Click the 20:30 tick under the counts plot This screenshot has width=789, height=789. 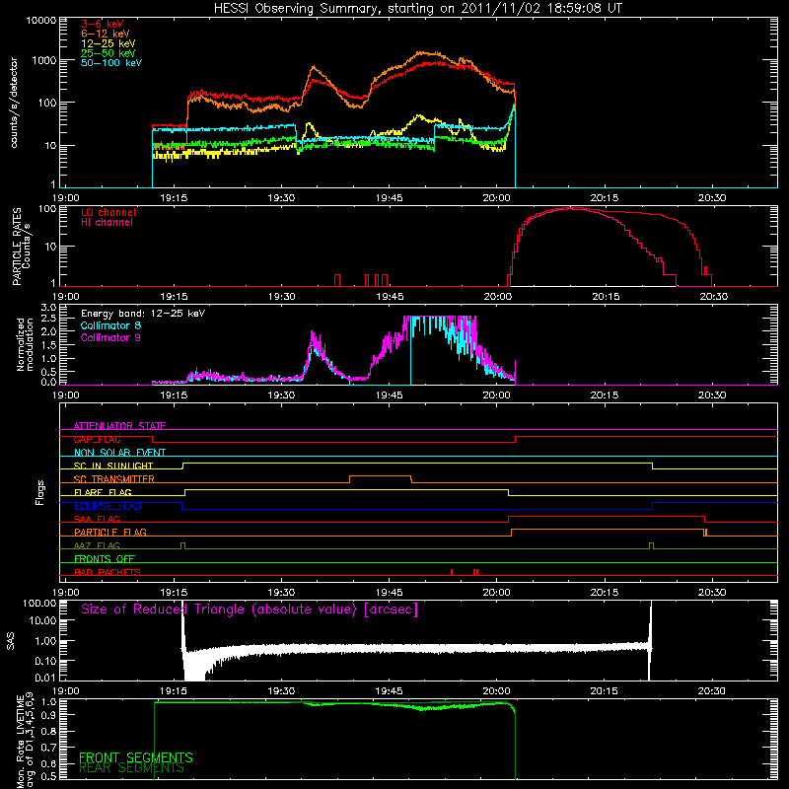712,198
